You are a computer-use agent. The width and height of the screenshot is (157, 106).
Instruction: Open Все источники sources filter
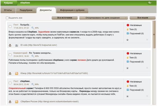tap(65, 18)
